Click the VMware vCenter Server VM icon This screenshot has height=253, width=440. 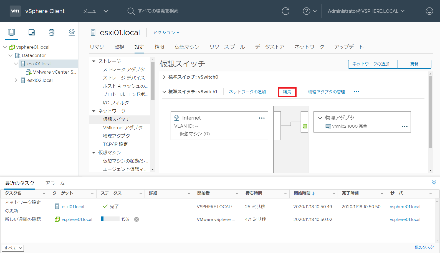[29, 72]
